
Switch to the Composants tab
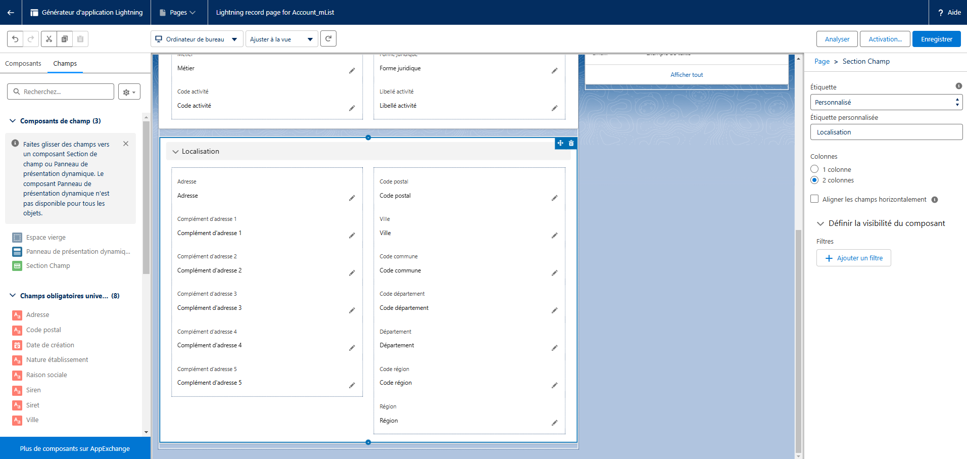[23, 63]
